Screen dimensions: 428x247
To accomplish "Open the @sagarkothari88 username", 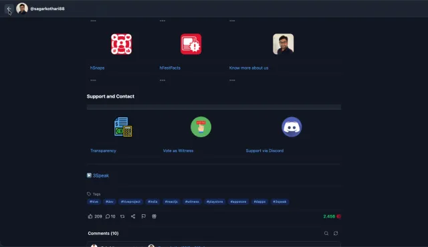I will pos(47,9).
